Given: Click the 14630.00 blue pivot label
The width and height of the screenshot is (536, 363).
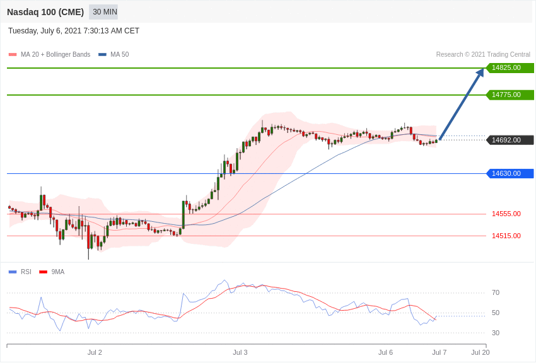Looking at the screenshot, I should pyautogui.click(x=510, y=173).
